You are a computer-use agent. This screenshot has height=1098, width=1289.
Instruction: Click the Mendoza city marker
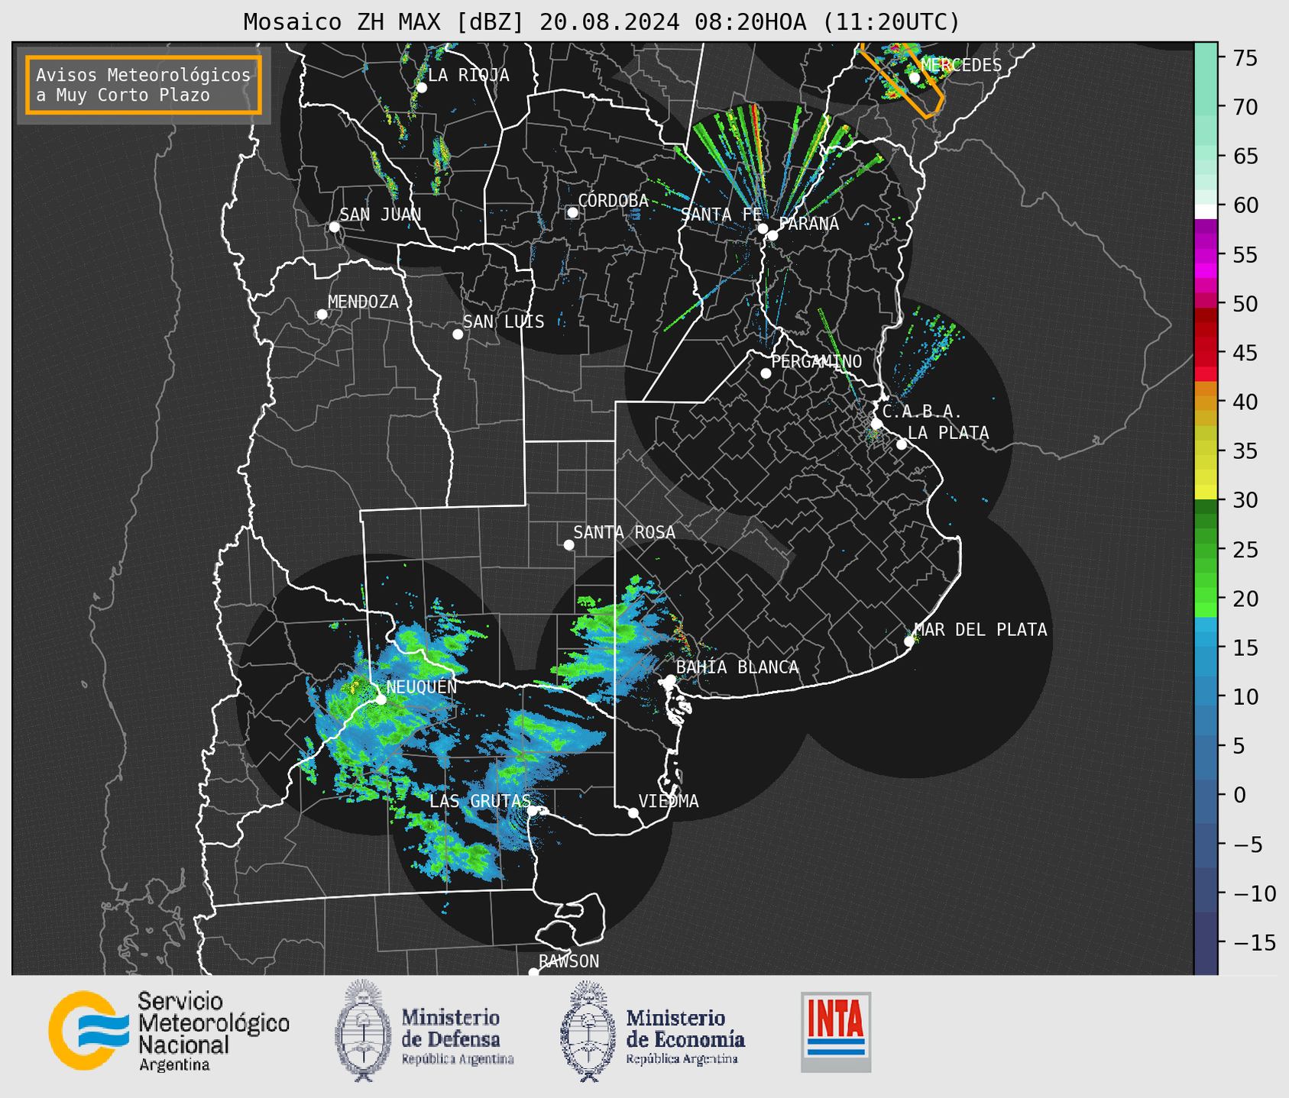click(322, 315)
